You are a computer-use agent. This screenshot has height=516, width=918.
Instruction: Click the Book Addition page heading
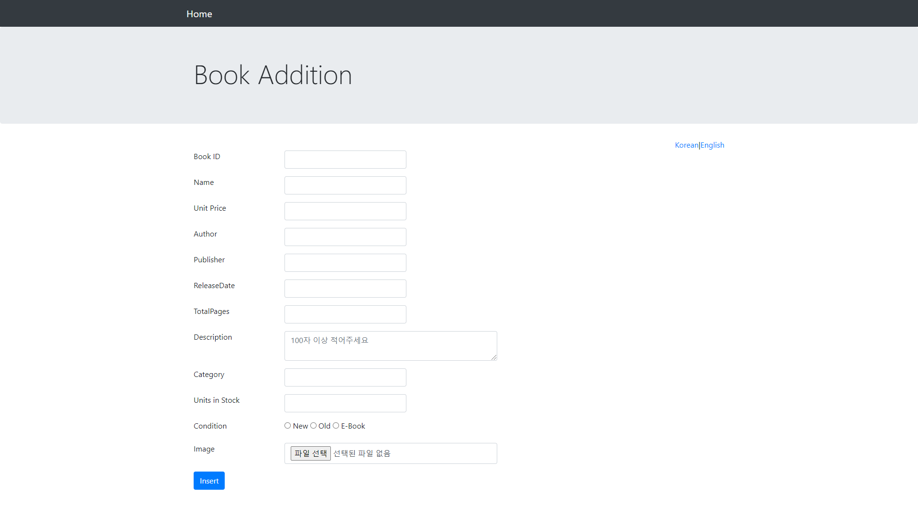point(273,75)
